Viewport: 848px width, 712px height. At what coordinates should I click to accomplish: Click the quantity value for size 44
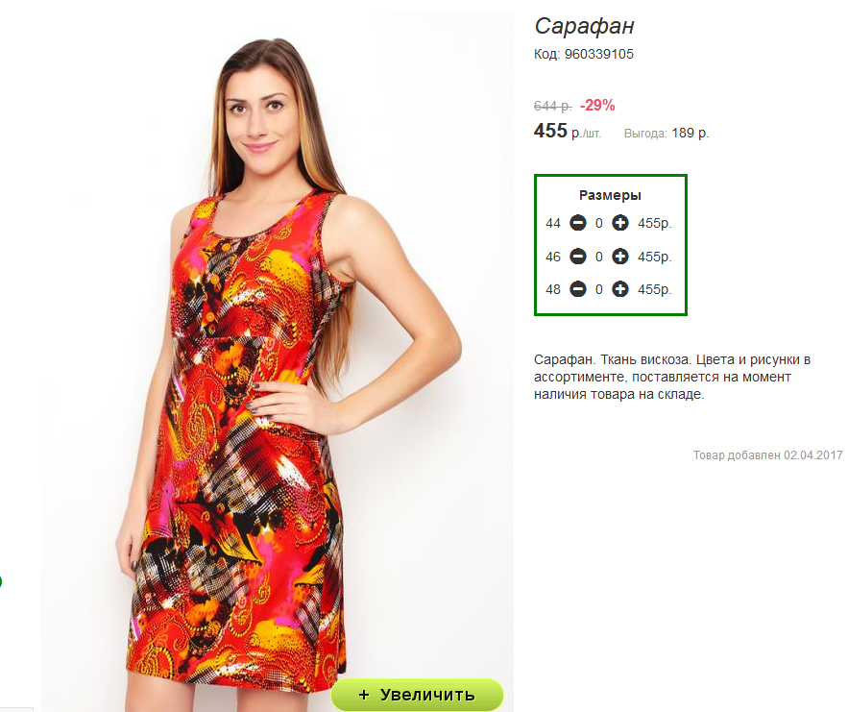pyautogui.click(x=598, y=224)
